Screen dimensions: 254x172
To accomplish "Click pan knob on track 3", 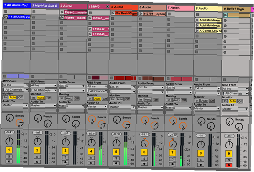I will [x=66, y=142].
